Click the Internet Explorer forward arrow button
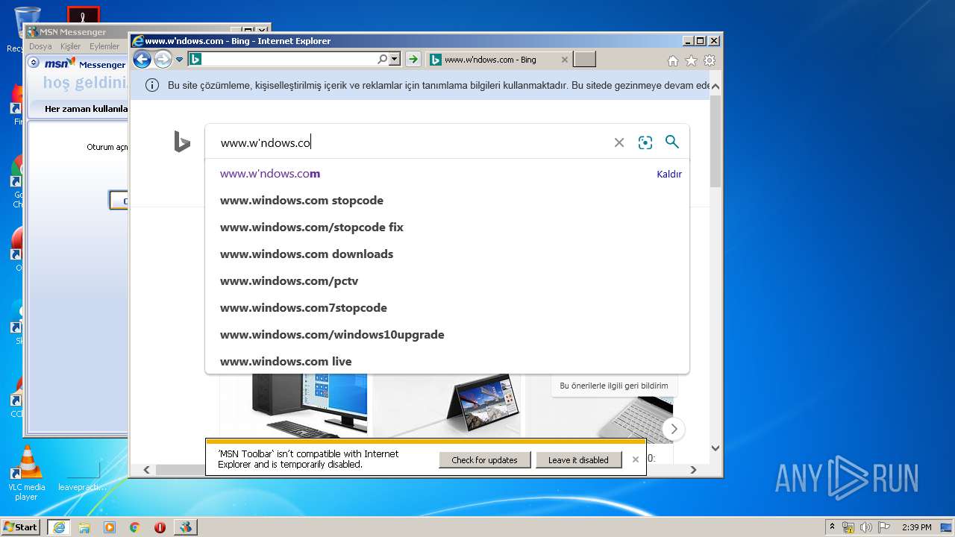Screen dimensions: 955x537 pyautogui.click(x=163, y=60)
